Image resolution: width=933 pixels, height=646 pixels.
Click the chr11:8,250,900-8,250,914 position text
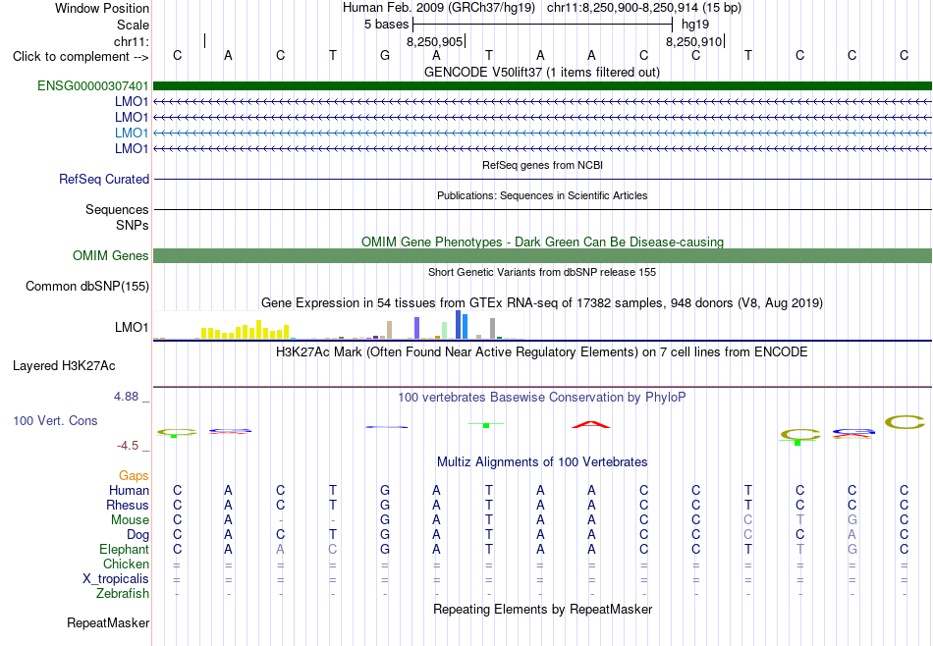[x=644, y=8]
